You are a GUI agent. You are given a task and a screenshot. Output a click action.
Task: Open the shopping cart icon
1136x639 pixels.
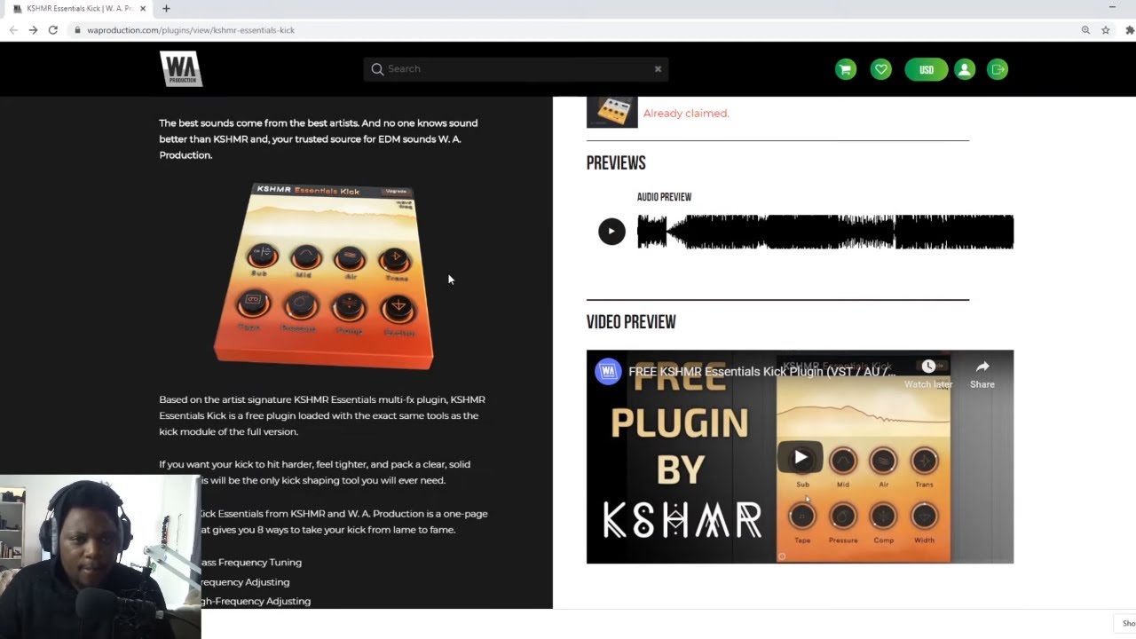(x=846, y=69)
